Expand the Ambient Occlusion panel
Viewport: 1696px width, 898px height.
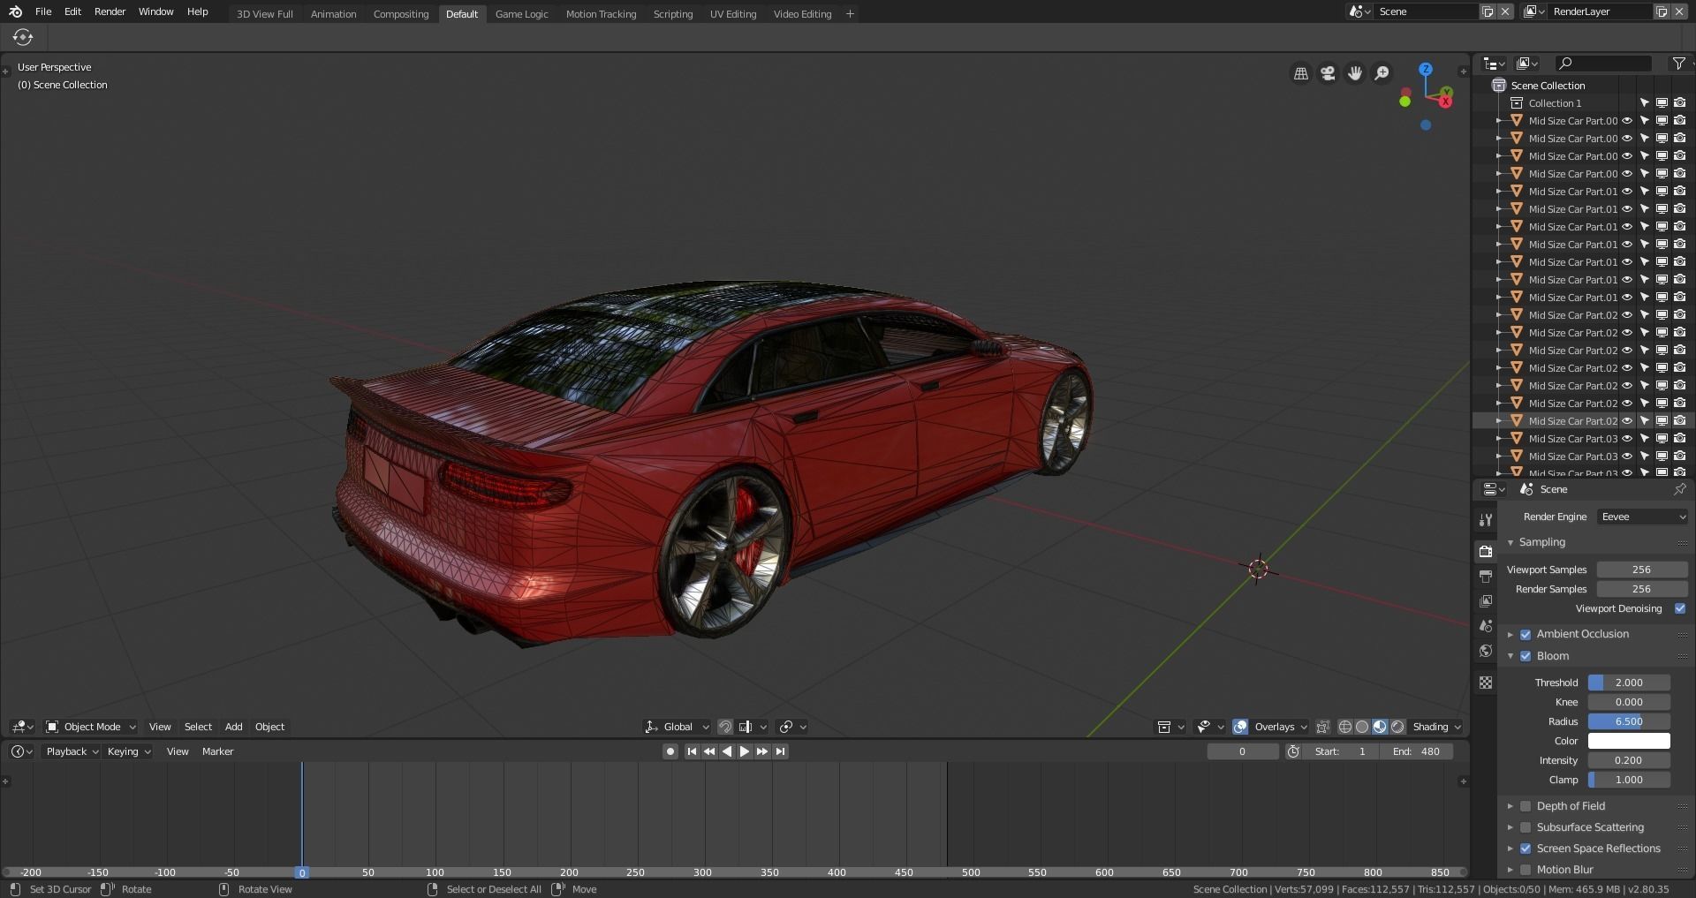pos(1510,634)
